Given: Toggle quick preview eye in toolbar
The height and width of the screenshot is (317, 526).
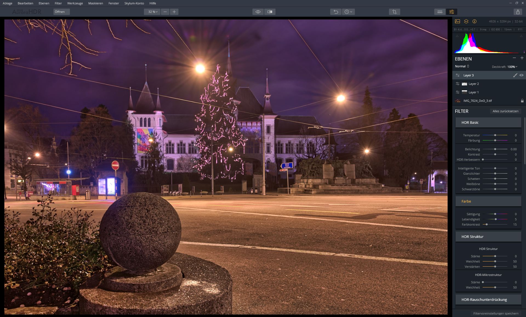Looking at the screenshot, I should coord(258,12).
